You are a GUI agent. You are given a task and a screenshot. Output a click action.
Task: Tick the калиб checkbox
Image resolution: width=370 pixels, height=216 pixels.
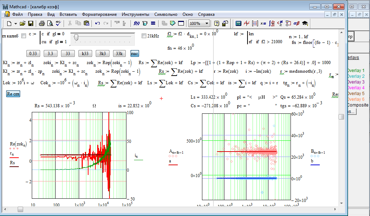tap(24, 36)
